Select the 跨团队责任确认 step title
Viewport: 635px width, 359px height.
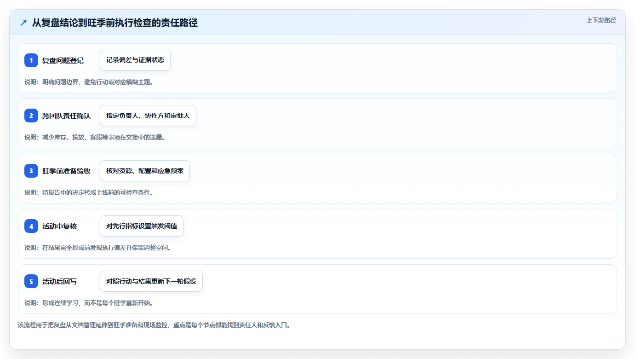tap(66, 116)
